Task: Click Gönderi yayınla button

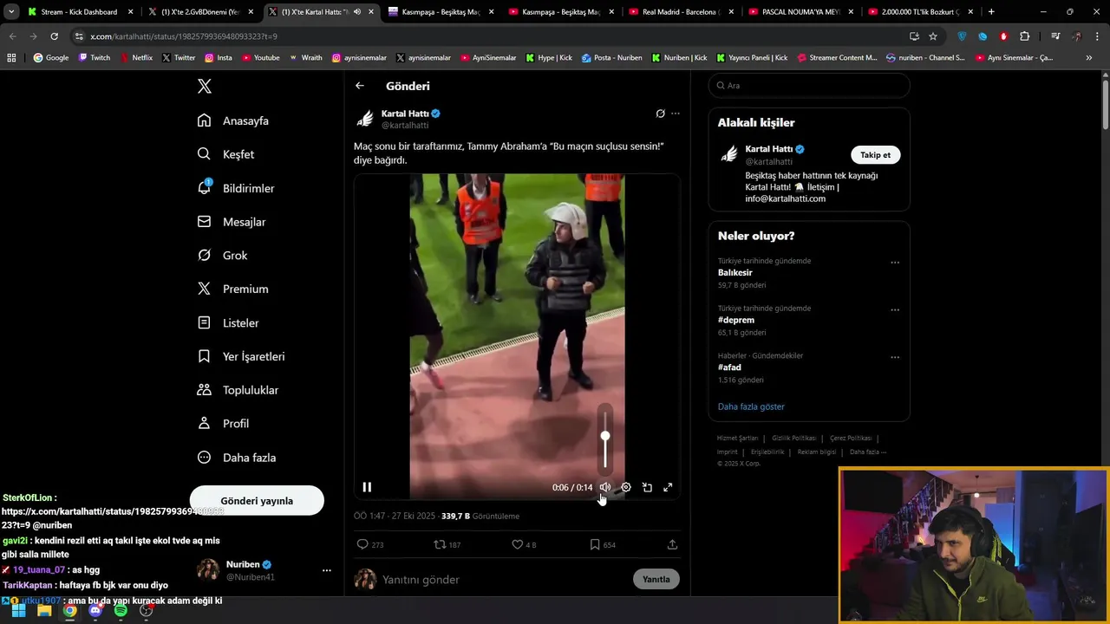Action: 257,501
